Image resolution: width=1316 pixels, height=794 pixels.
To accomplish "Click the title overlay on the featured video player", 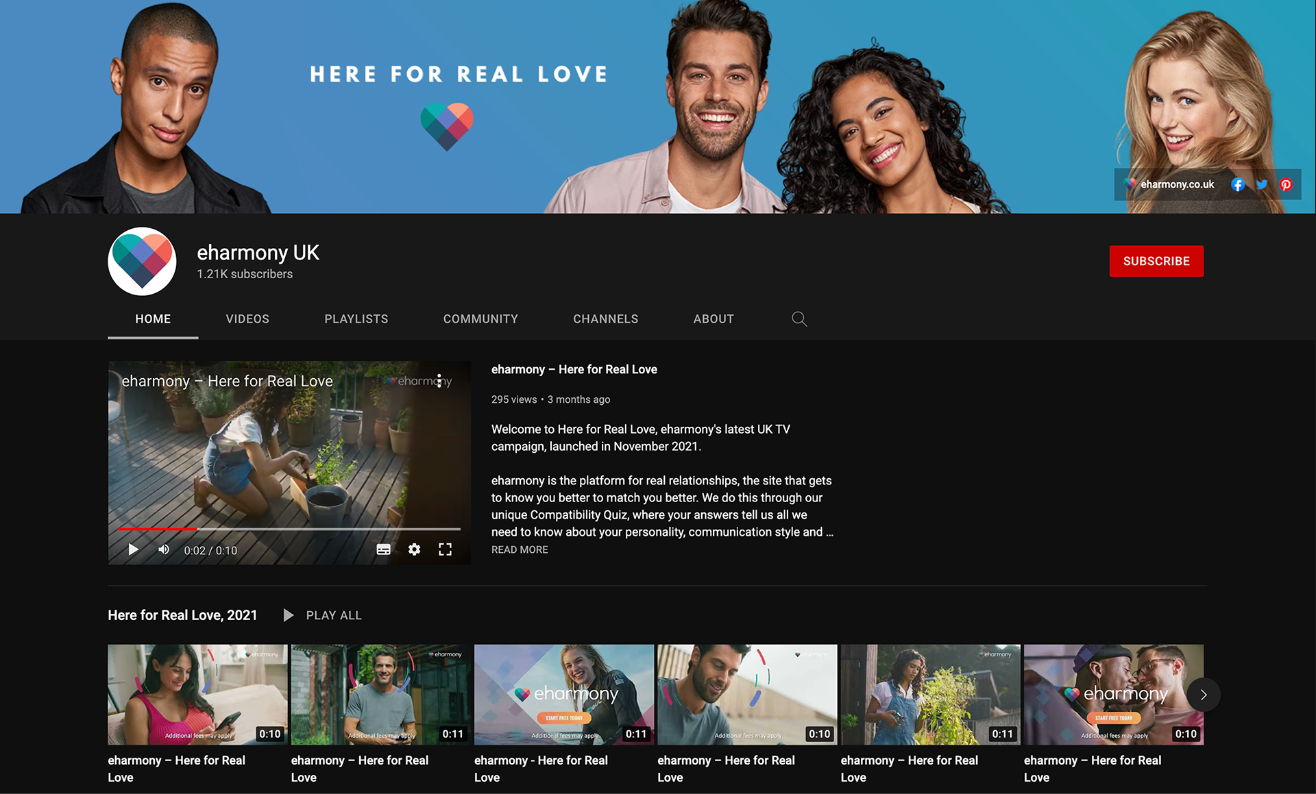I will pos(228,381).
